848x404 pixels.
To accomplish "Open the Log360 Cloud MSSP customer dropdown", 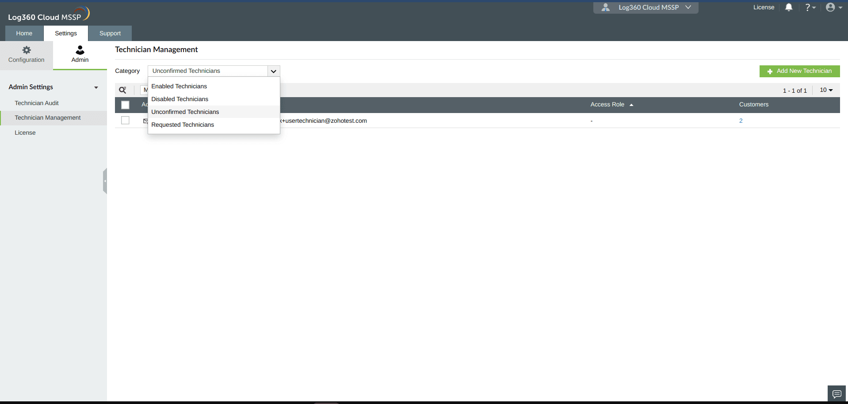I will [646, 8].
